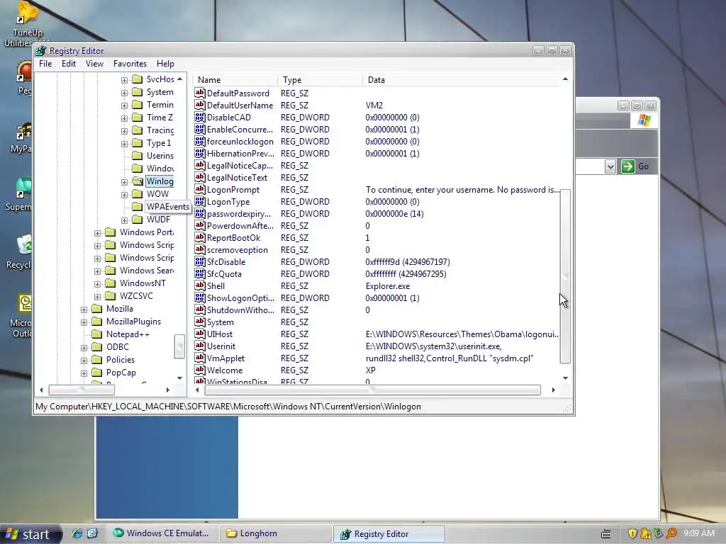Click tree pane horizontal scrollbar thumb

82,390
